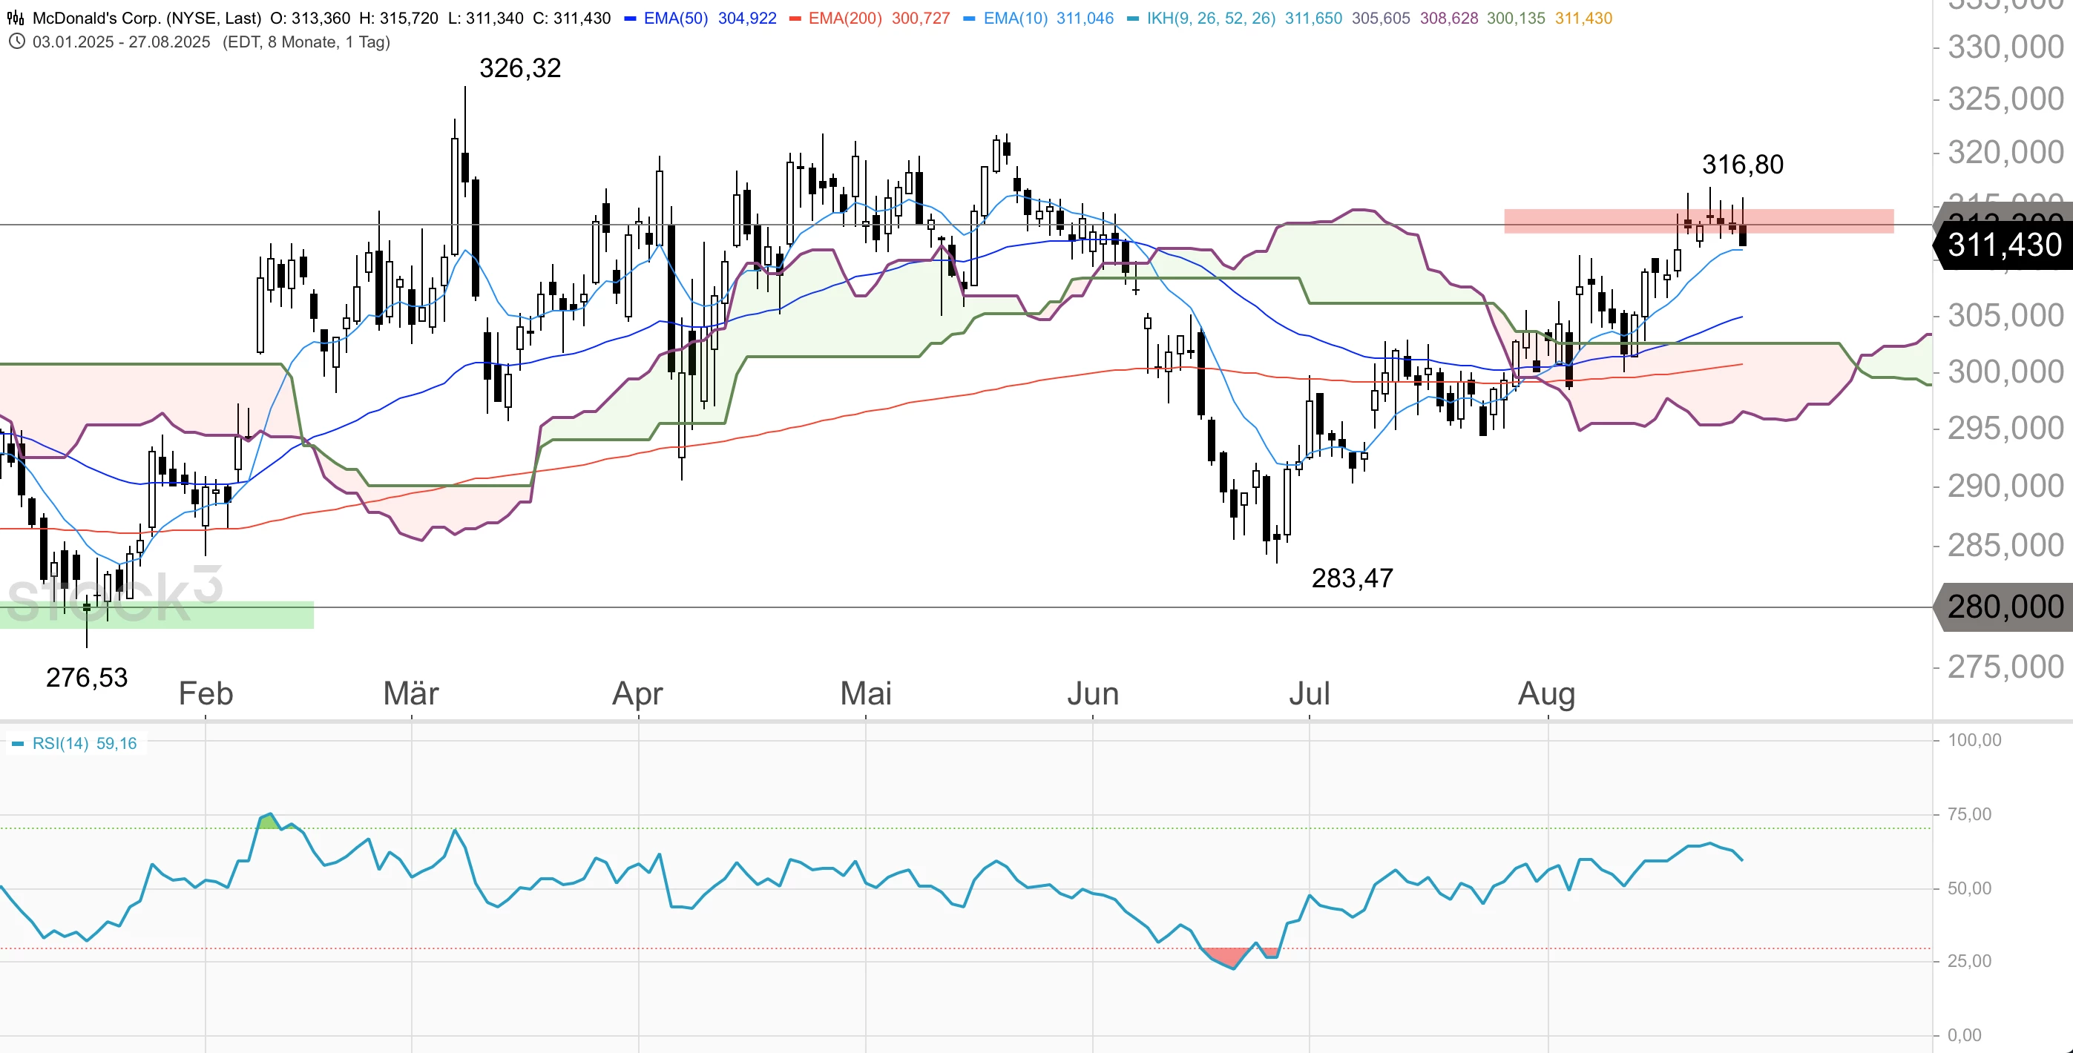Click the RSI value 59,16
The height and width of the screenshot is (1053, 2073).
tap(116, 743)
